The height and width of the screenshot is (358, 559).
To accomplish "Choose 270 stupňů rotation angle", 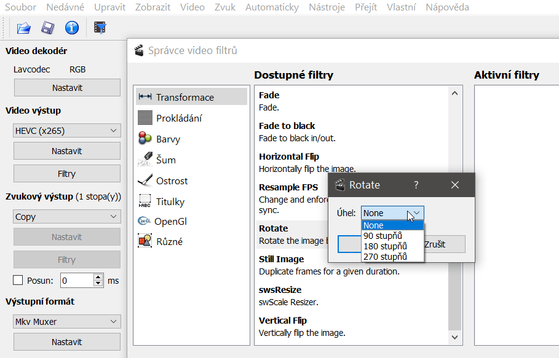I will [392, 256].
